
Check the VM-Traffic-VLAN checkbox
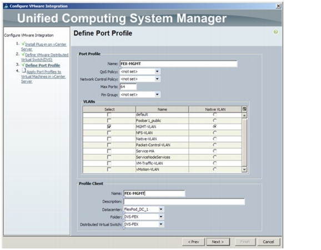tap(109, 164)
